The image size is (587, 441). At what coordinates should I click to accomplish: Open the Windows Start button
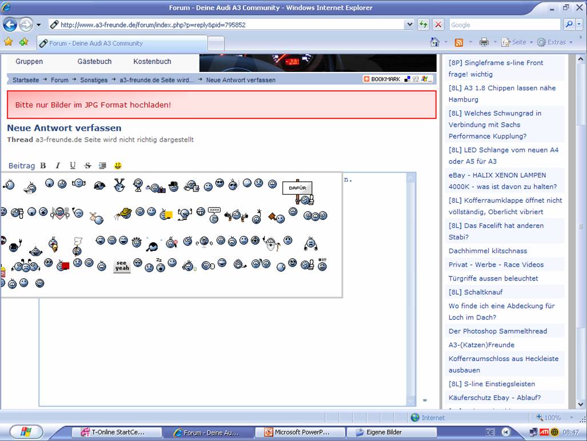[x=26, y=432]
